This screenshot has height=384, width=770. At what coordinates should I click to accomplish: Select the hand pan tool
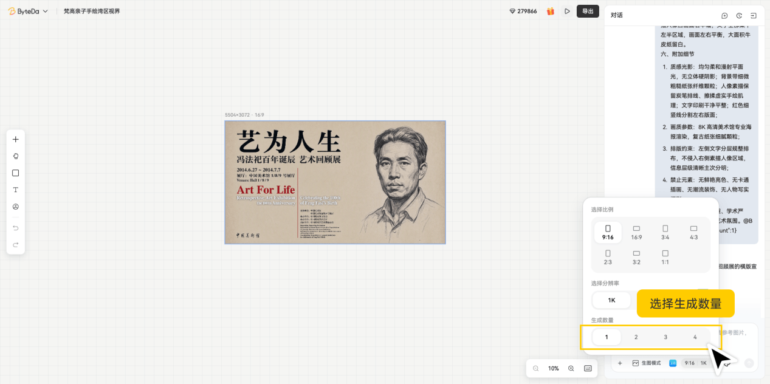click(x=16, y=156)
